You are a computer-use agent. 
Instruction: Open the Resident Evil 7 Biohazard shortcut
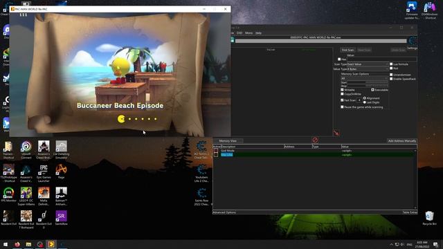(26, 219)
